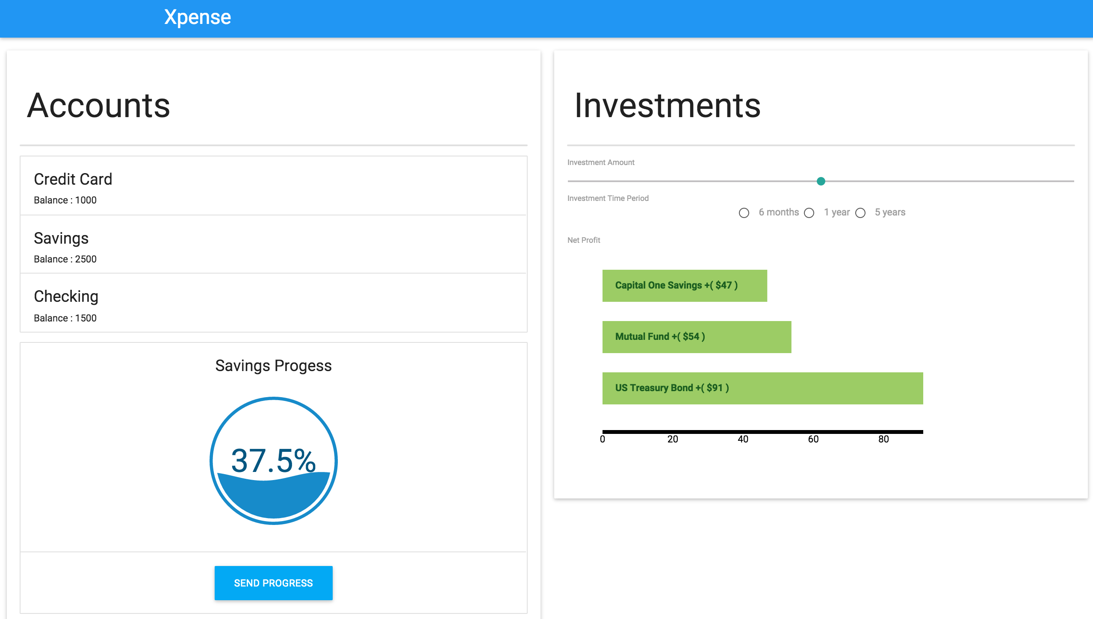Click the Mutual Fund profit bar

click(x=697, y=337)
